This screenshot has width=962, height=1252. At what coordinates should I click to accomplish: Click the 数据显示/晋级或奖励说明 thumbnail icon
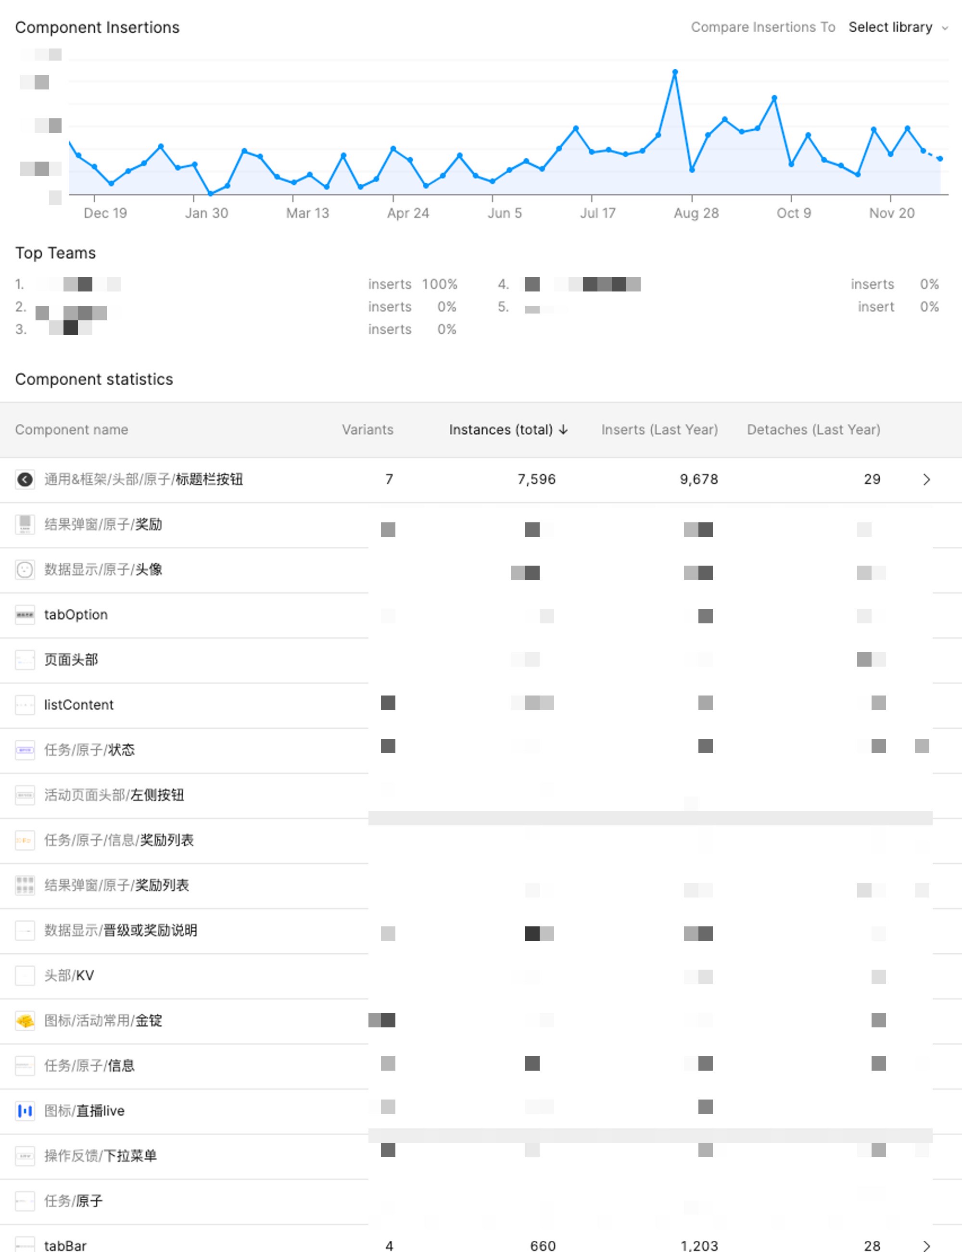click(x=25, y=930)
